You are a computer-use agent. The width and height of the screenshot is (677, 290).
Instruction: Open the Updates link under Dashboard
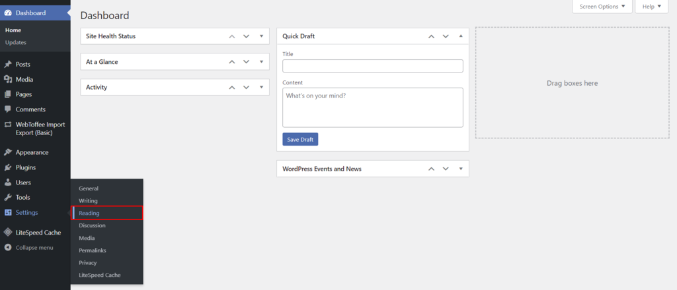[16, 43]
